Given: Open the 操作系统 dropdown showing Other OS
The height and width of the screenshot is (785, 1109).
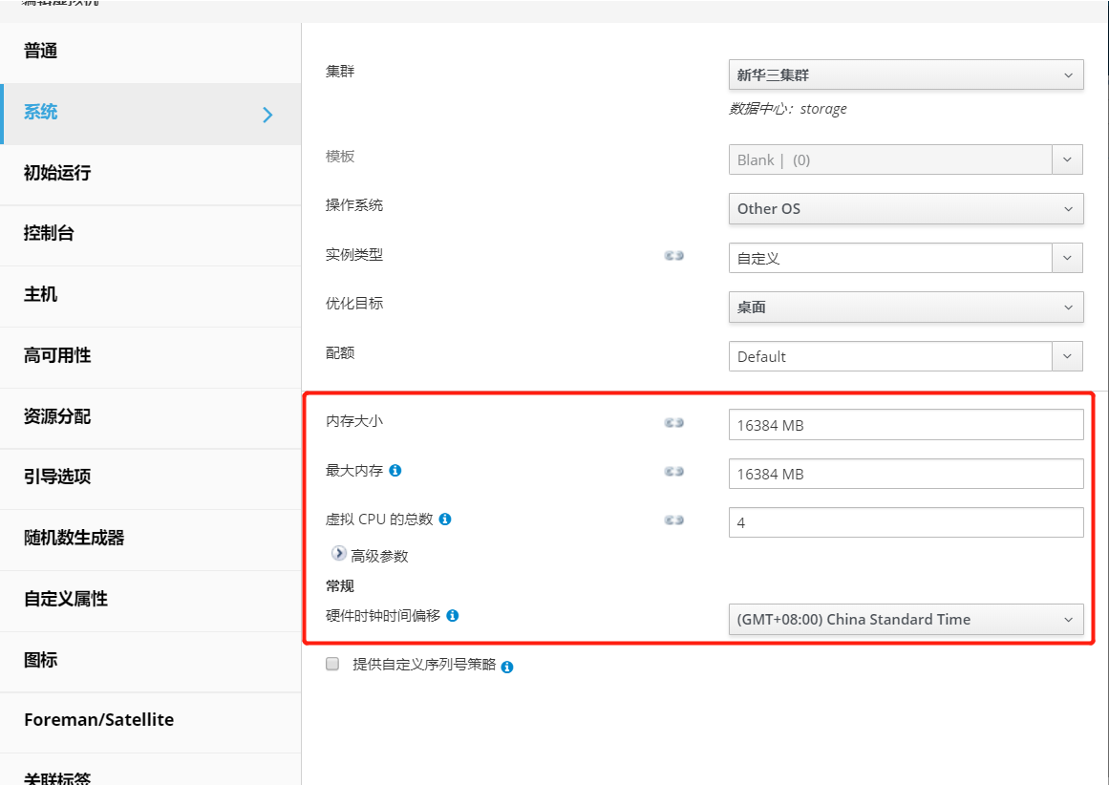Looking at the screenshot, I should coord(906,208).
